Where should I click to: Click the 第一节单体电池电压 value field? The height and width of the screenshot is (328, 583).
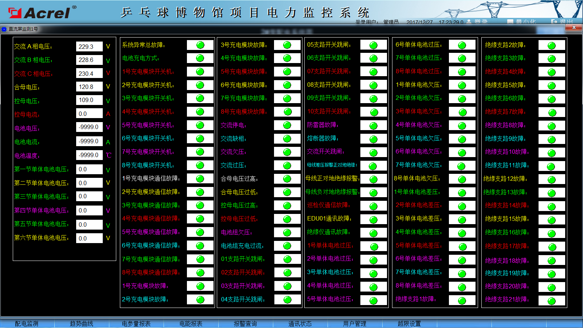[x=89, y=169]
